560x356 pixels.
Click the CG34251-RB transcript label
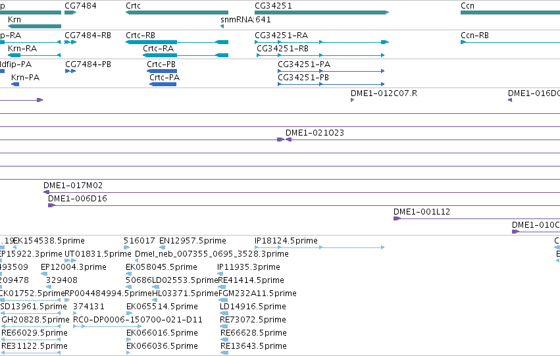[282, 49]
